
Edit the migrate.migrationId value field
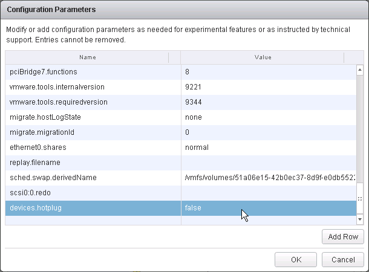(269, 132)
